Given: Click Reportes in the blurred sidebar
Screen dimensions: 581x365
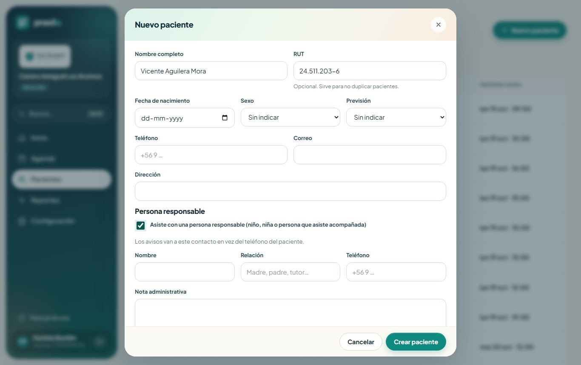Looking at the screenshot, I should coord(62,200).
